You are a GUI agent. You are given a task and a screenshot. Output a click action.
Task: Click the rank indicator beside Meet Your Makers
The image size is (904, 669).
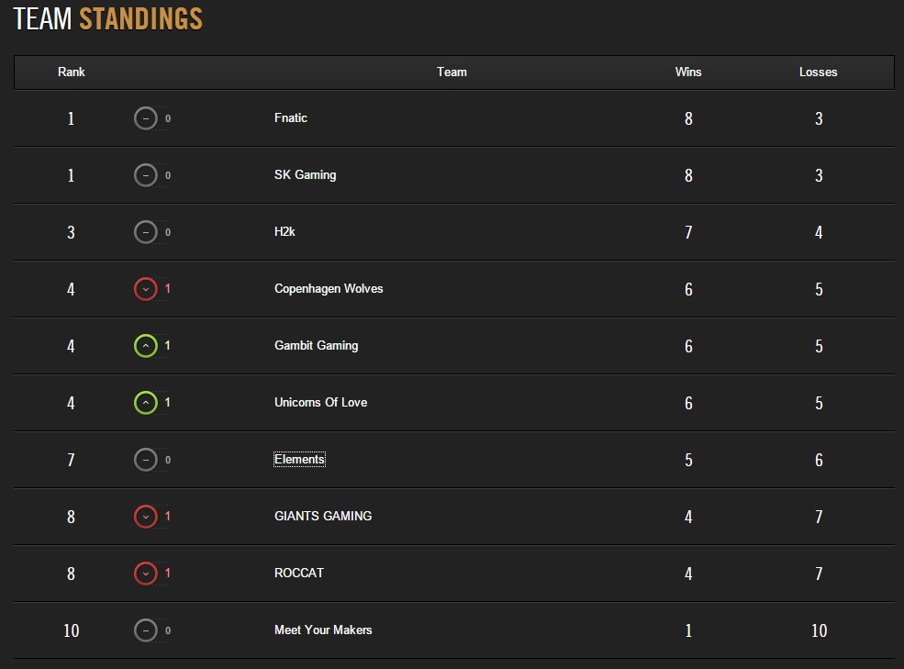[145, 630]
